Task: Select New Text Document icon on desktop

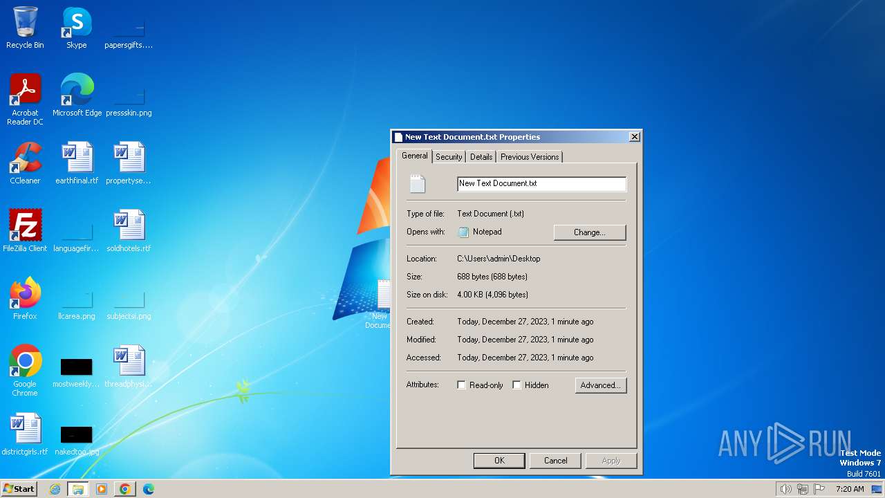Action: [380, 304]
